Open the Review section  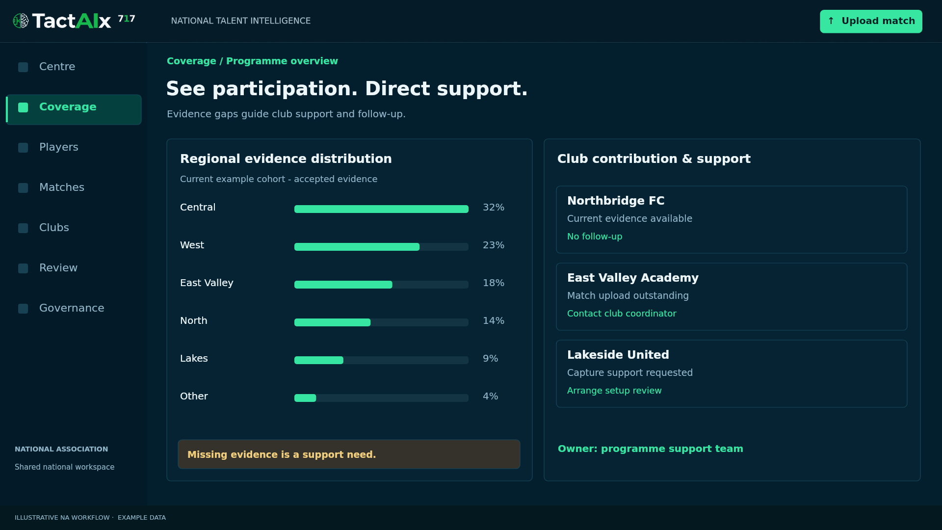(74, 268)
